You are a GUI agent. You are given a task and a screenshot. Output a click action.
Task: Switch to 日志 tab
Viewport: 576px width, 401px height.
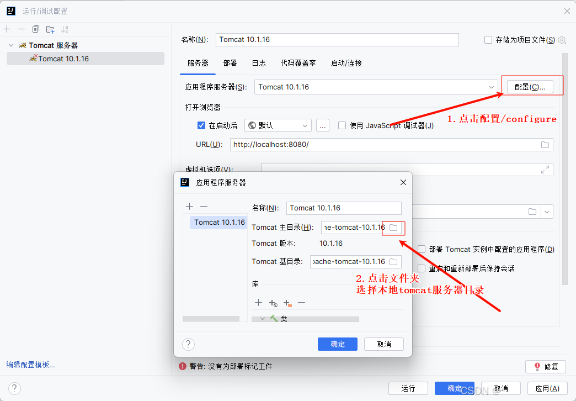click(x=259, y=64)
